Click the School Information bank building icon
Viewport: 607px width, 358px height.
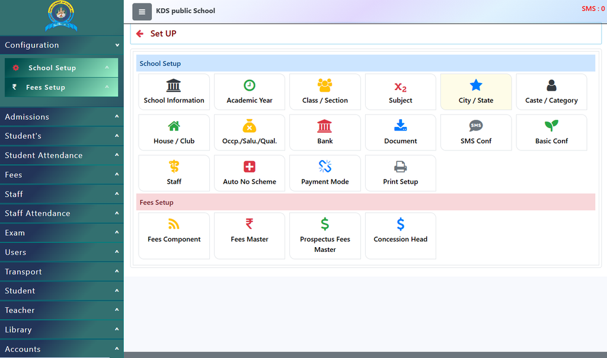174,85
